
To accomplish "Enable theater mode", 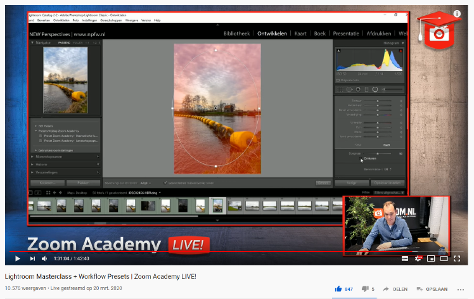I will (444, 258).
